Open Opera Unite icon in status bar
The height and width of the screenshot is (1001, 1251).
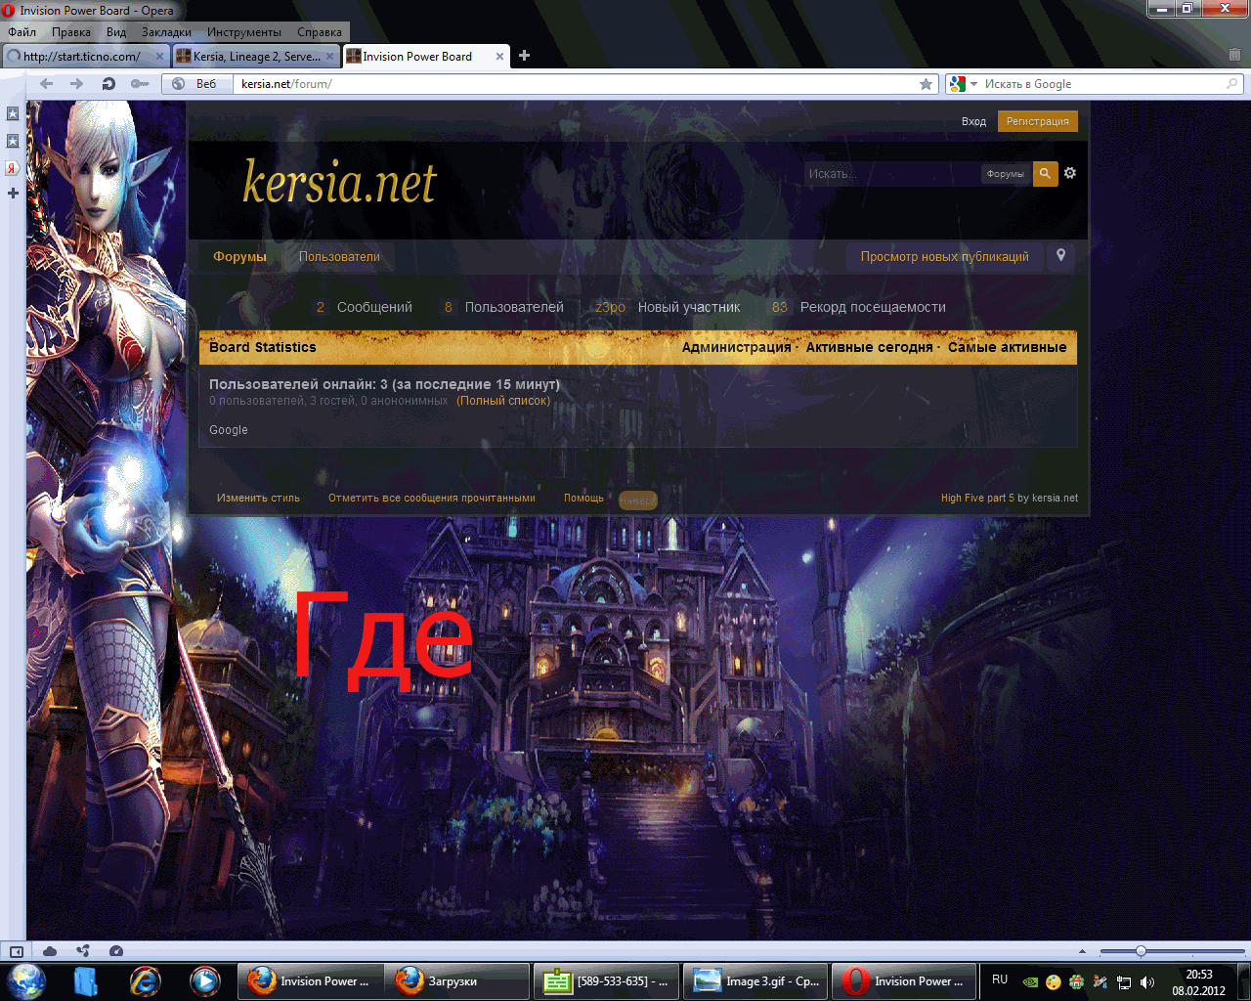click(x=83, y=951)
